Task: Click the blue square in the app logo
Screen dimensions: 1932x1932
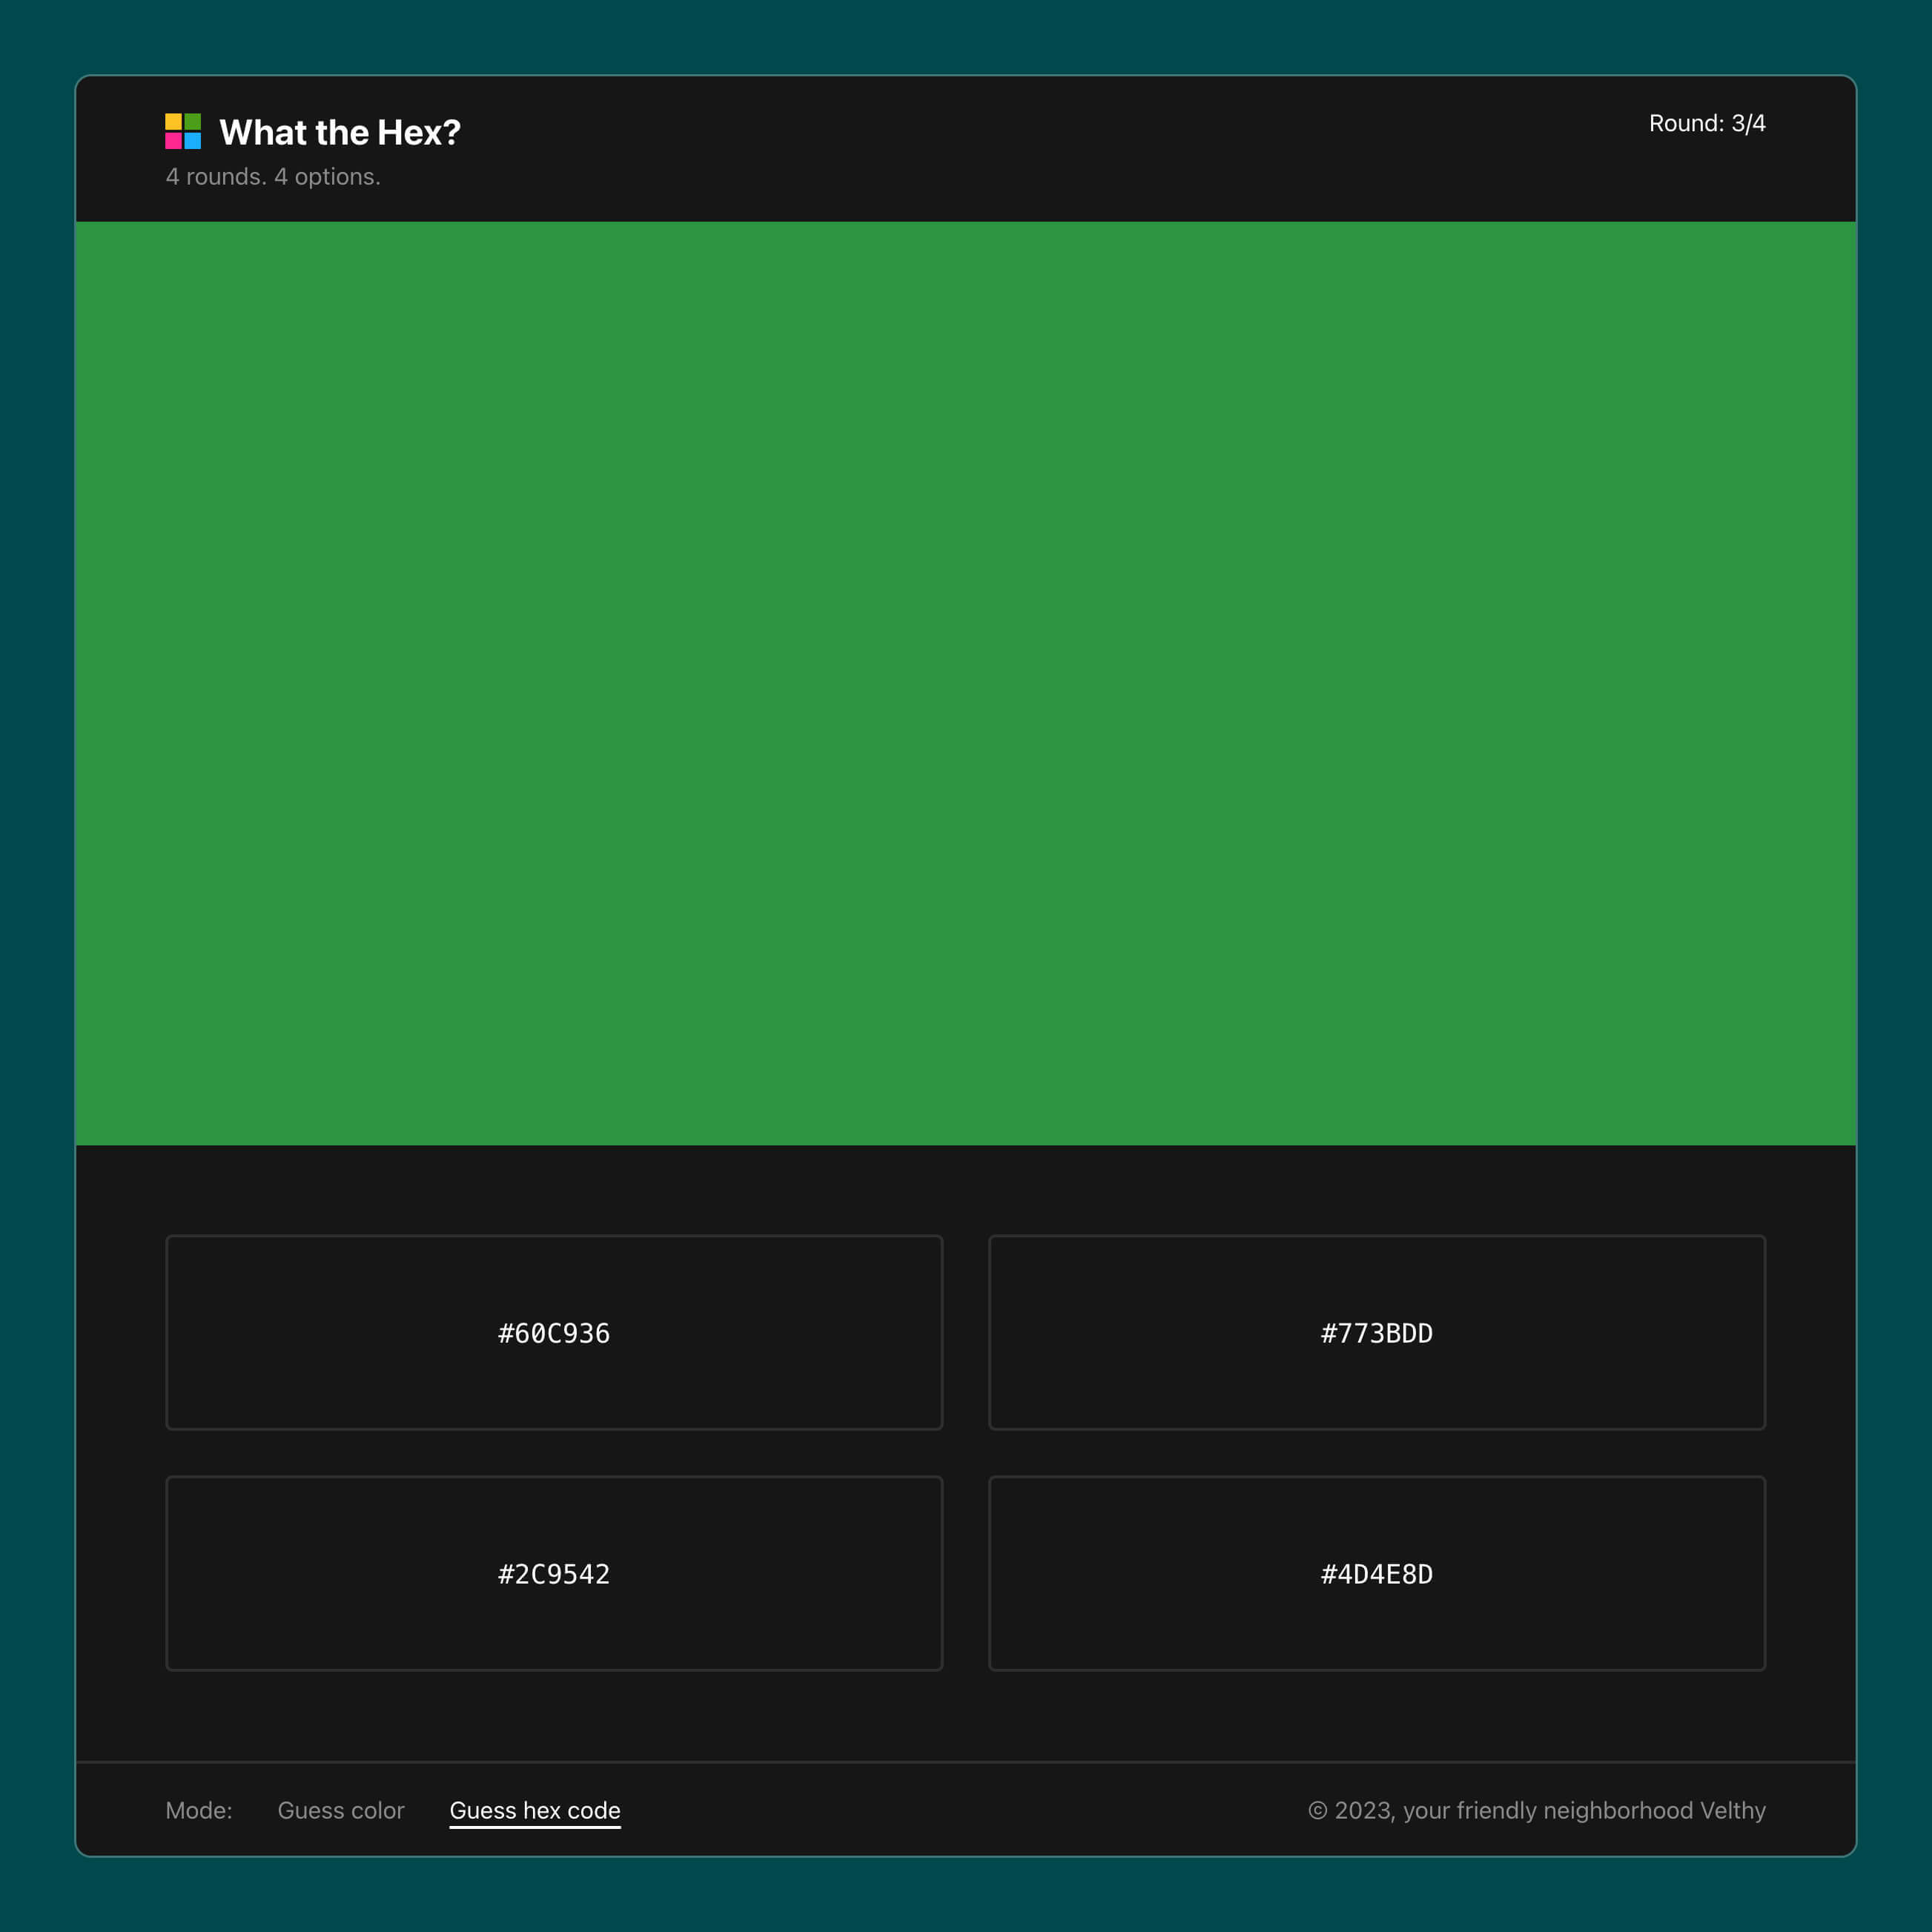Action: 193,142
